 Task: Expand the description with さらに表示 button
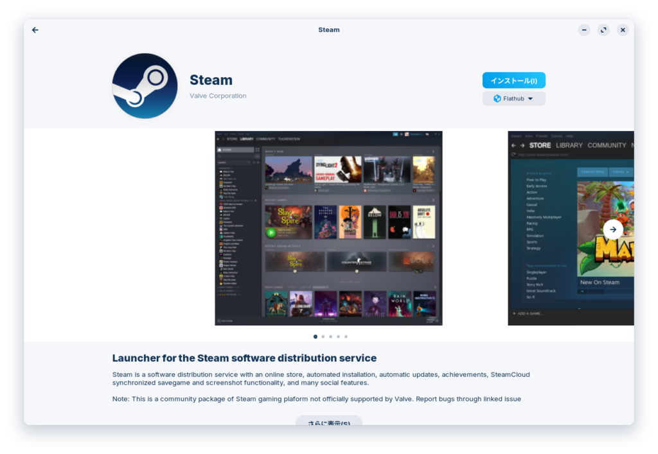point(328,422)
